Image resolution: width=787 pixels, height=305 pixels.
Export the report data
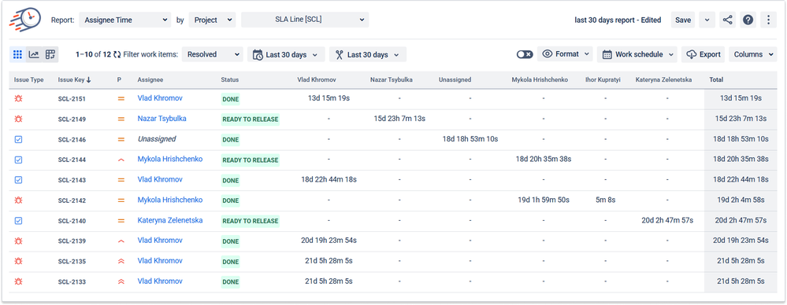703,54
